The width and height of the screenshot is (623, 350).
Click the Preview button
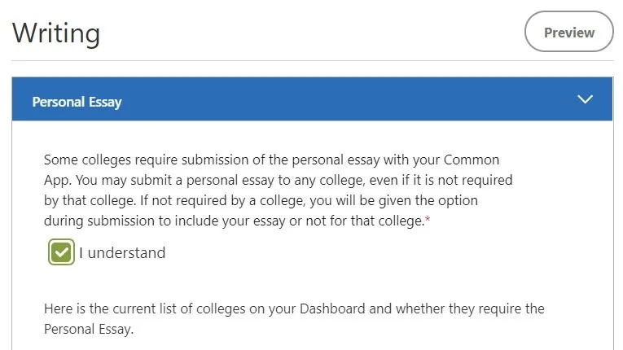pos(568,33)
